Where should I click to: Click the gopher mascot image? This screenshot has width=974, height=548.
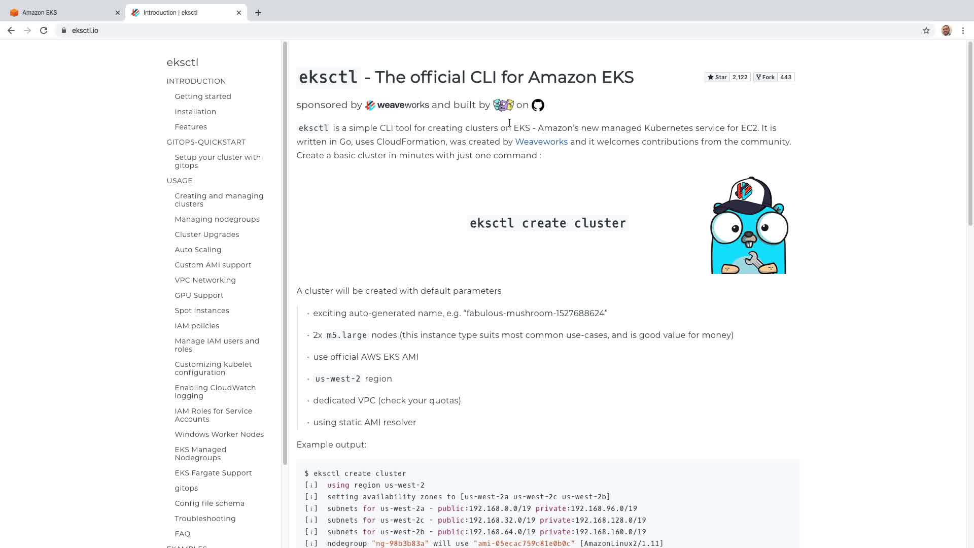point(748,226)
